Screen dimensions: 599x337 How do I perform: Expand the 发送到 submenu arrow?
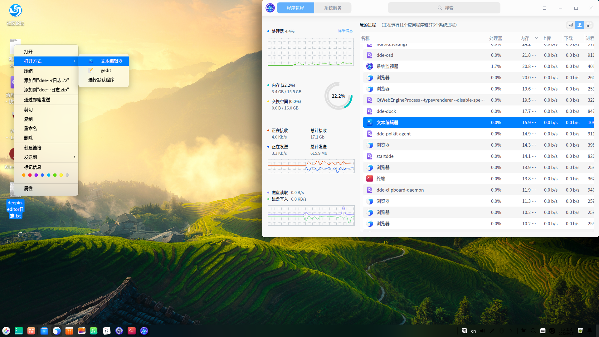pos(74,157)
